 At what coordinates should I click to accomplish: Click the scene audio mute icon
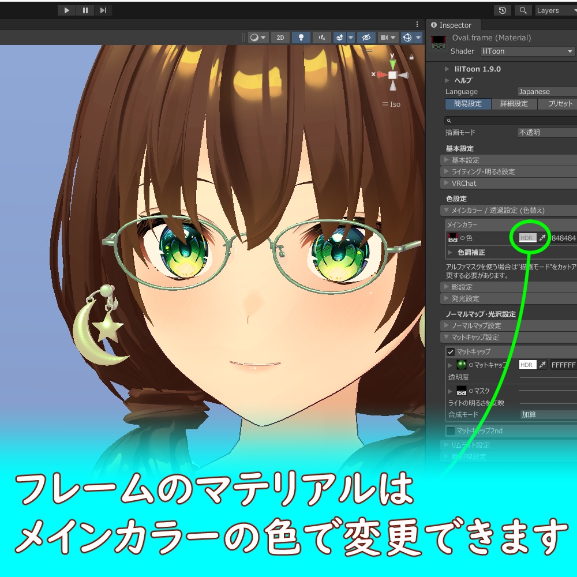321,37
